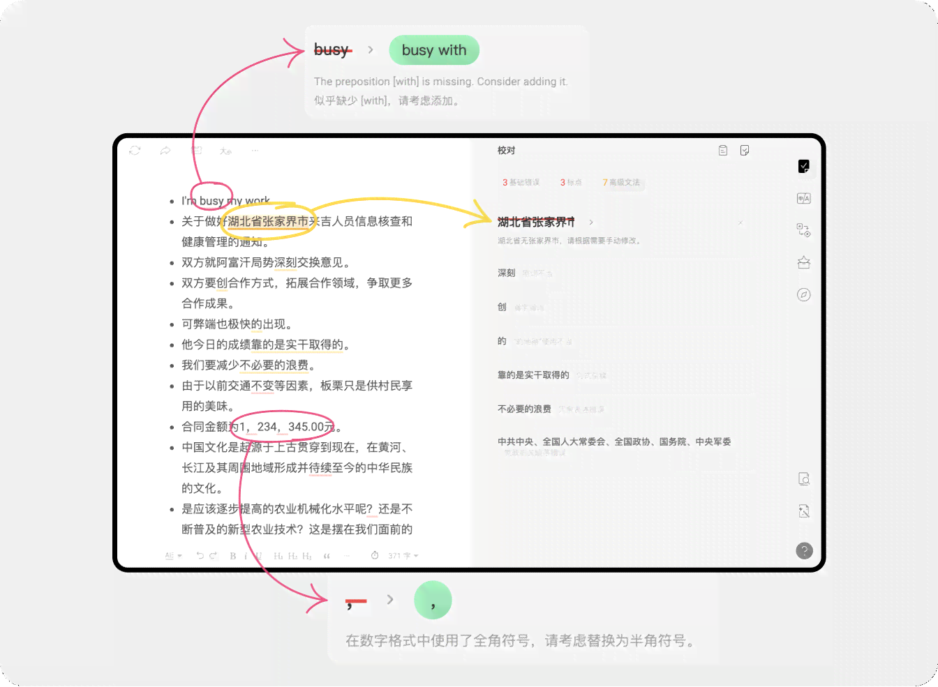Open the 不必要的浪费 suggestion item

(x=551, y=409)
